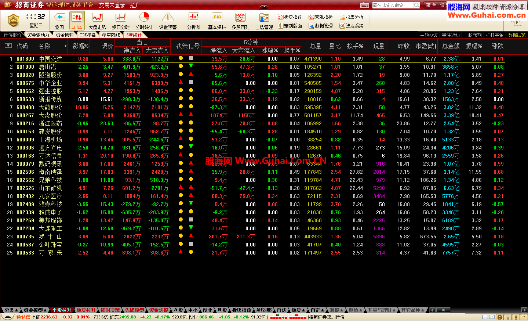
Task: Open the 事件驱动 button
Action: click(451, 35)
